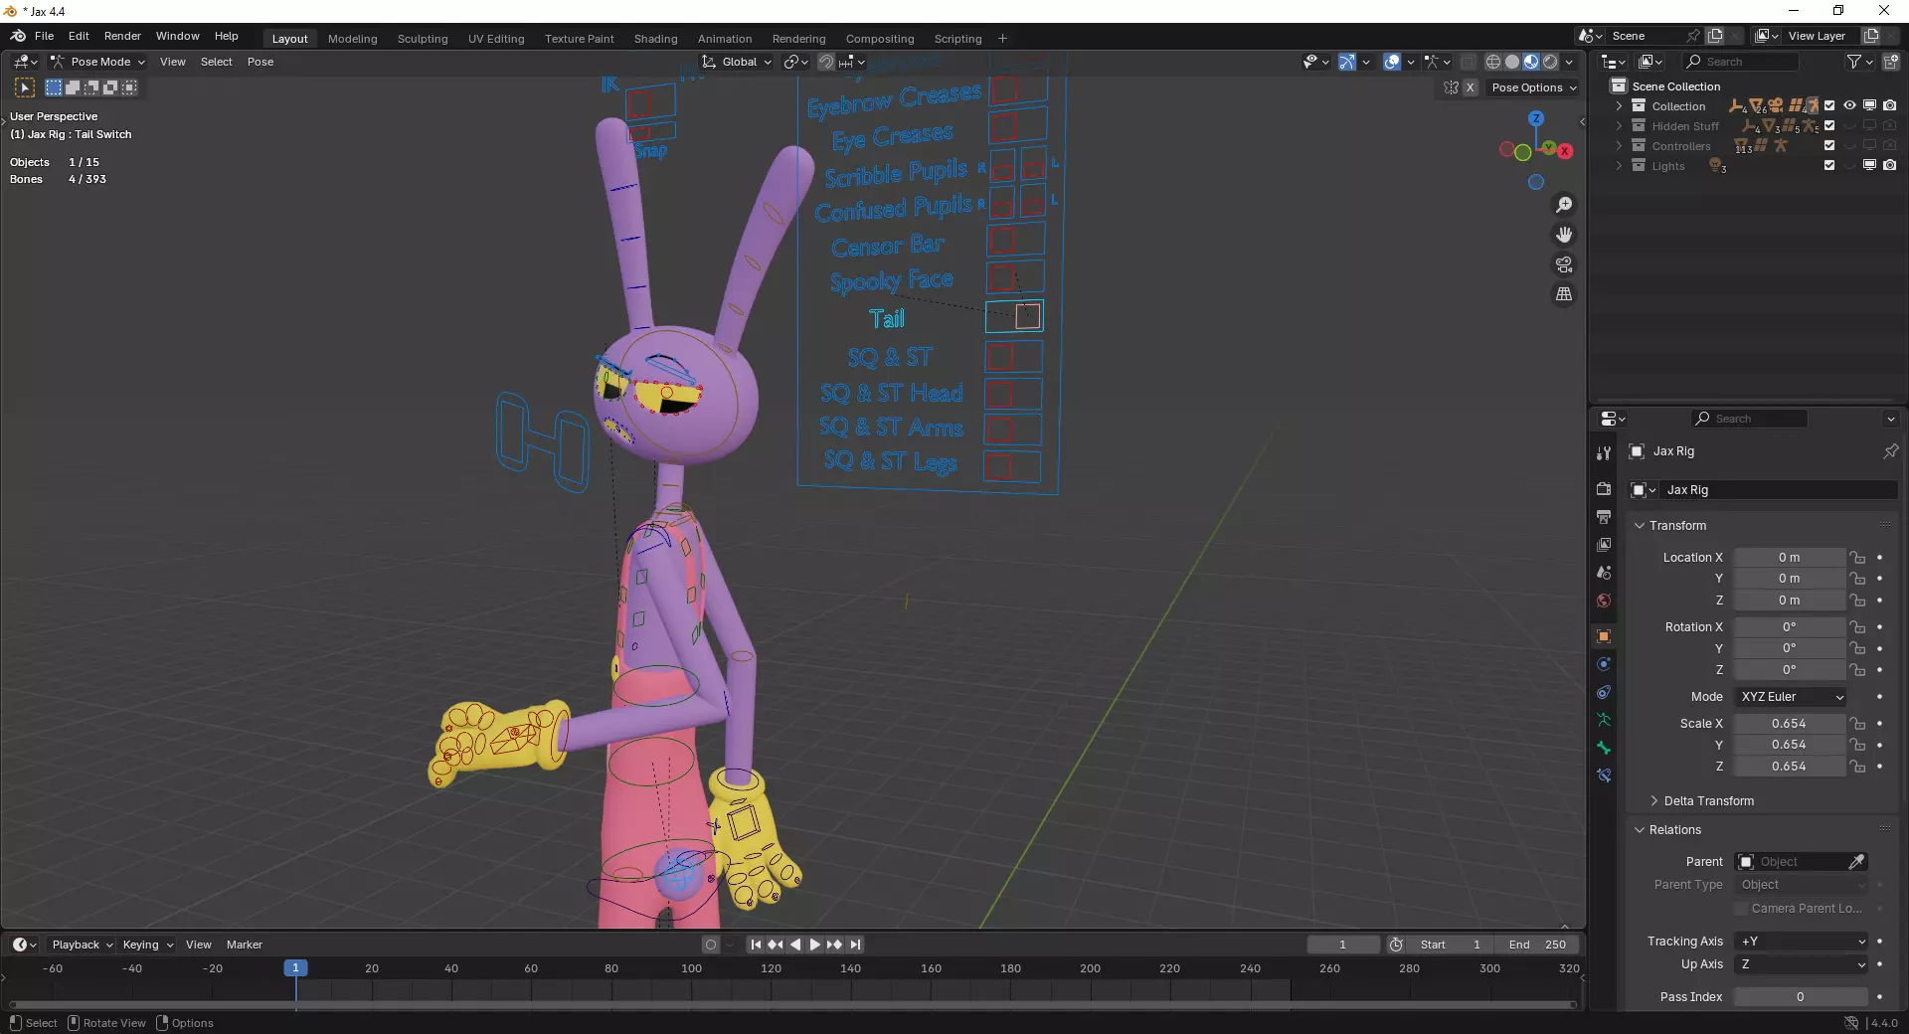Viewport: 1909px width, 1034px height.
Task: Toggle the X-axis mirror pose button
Action: click(x=1471, y=87)
